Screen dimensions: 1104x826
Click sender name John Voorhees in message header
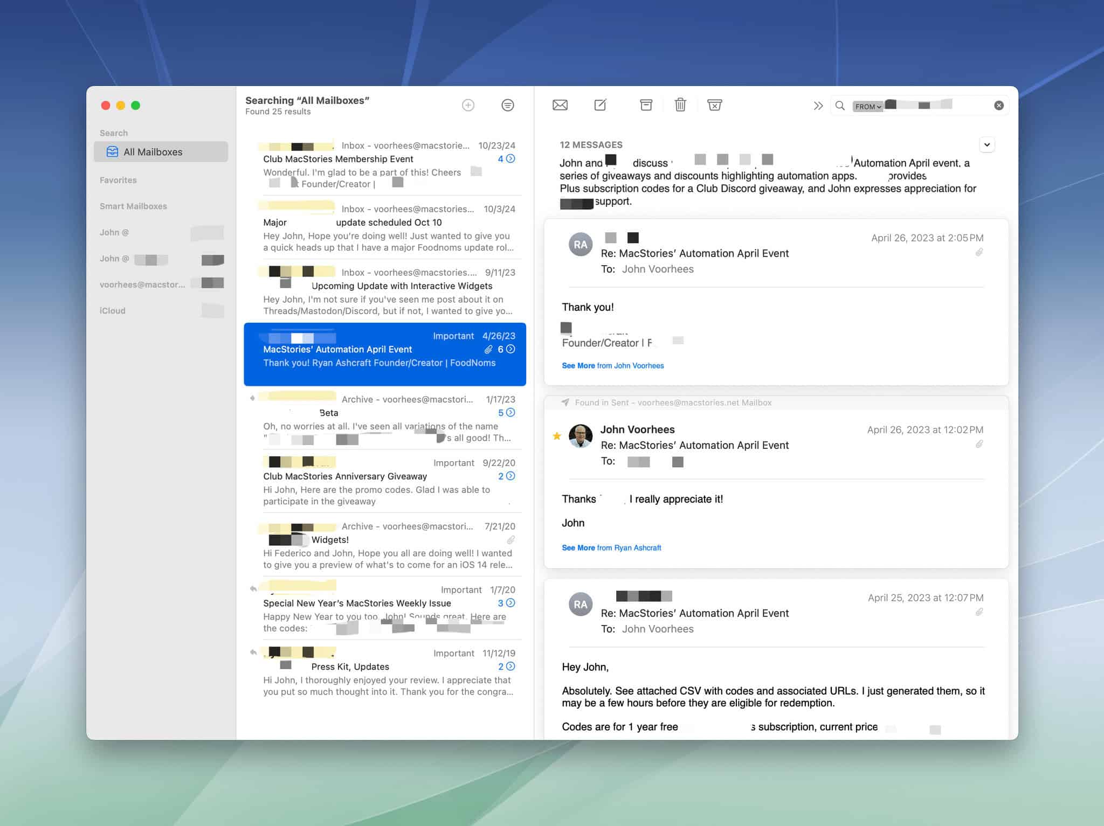pos(637,429)
